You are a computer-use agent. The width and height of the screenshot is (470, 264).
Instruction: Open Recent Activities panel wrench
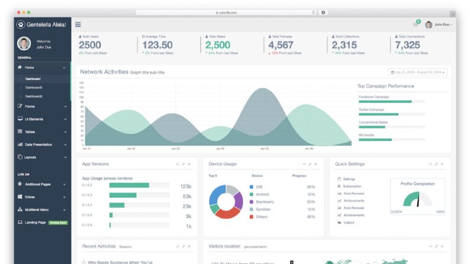(184, 247)
